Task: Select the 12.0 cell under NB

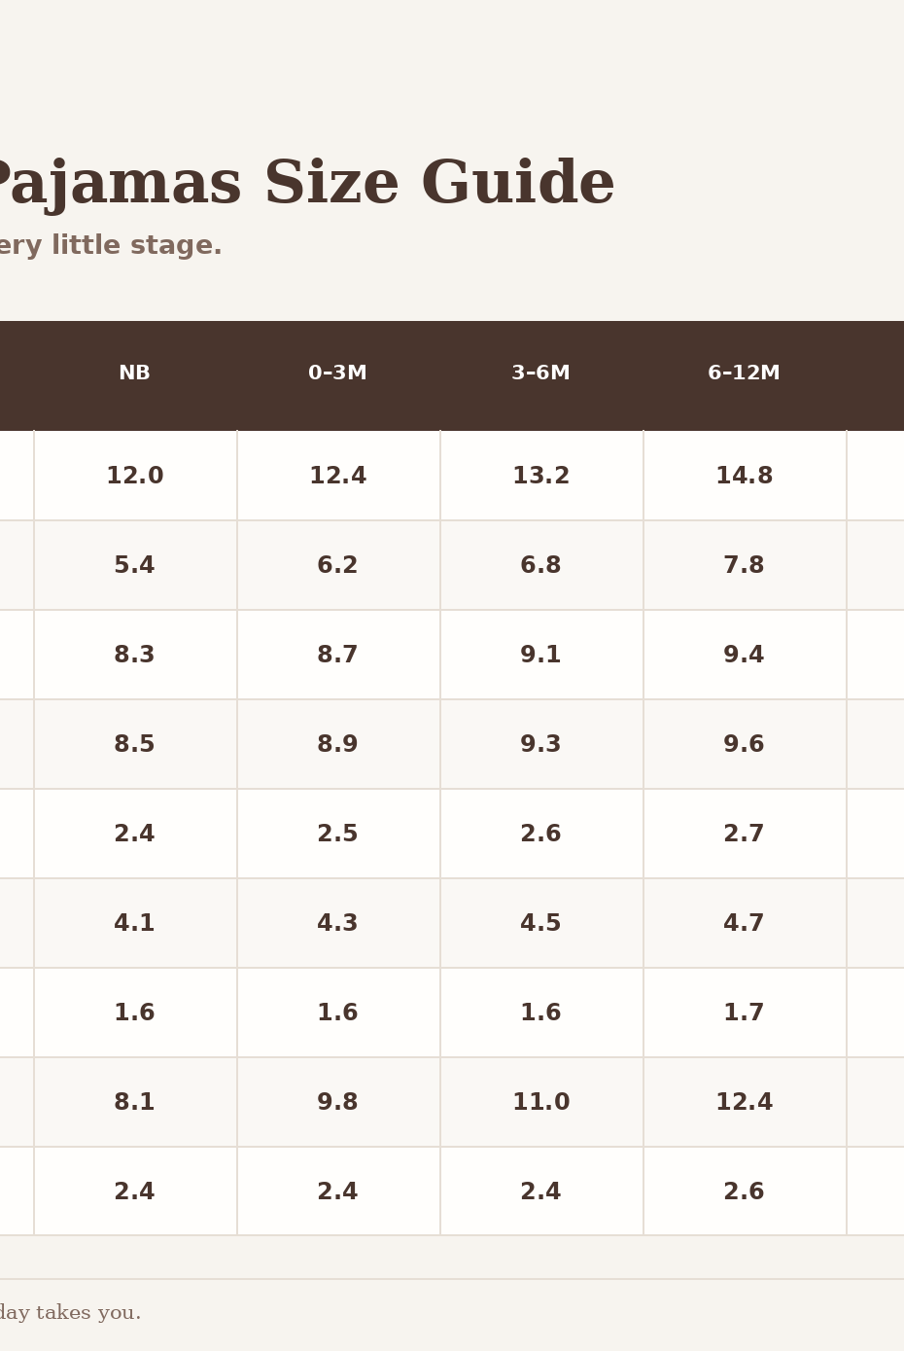Action: click(x=135, y=476)
